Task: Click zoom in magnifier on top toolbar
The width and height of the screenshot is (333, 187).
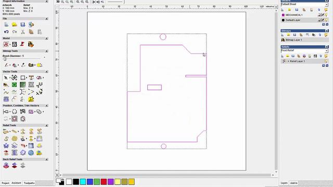Action: pyautogui.click(x=62, y=2)
